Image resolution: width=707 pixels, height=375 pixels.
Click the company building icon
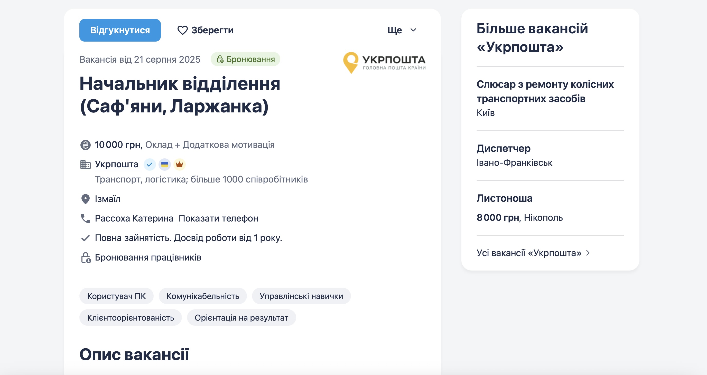(85, 165)
